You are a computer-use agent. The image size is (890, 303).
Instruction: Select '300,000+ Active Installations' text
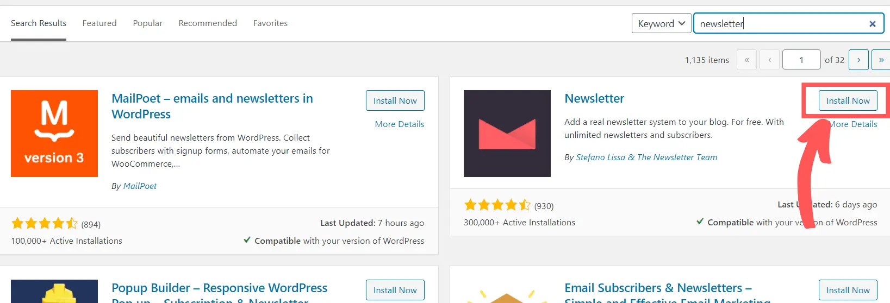tap(519, 222)
